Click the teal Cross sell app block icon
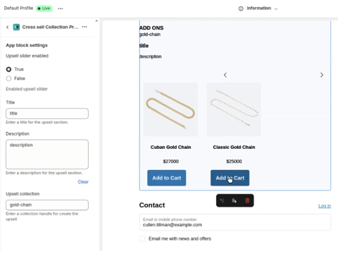This screenshot has height=253, width=338. tap(16, 27)
